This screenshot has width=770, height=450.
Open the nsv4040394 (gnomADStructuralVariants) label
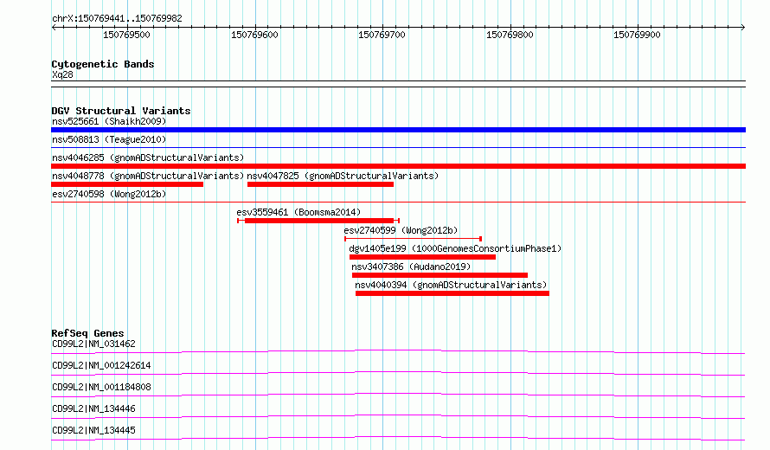tap(451, 285)
